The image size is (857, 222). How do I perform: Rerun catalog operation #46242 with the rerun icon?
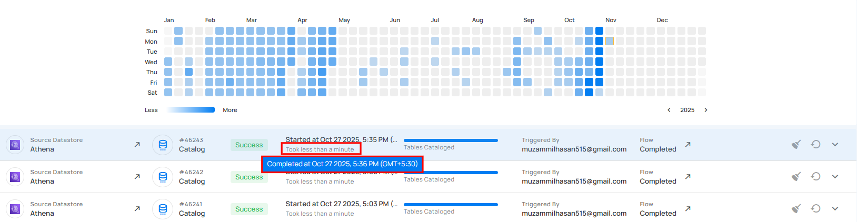coord(815,177)
